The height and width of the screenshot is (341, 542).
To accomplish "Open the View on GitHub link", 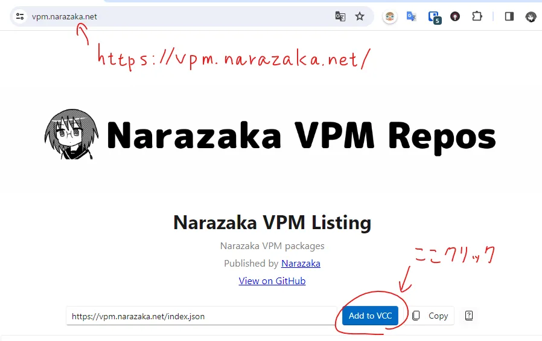I will (x=272, y=281).
